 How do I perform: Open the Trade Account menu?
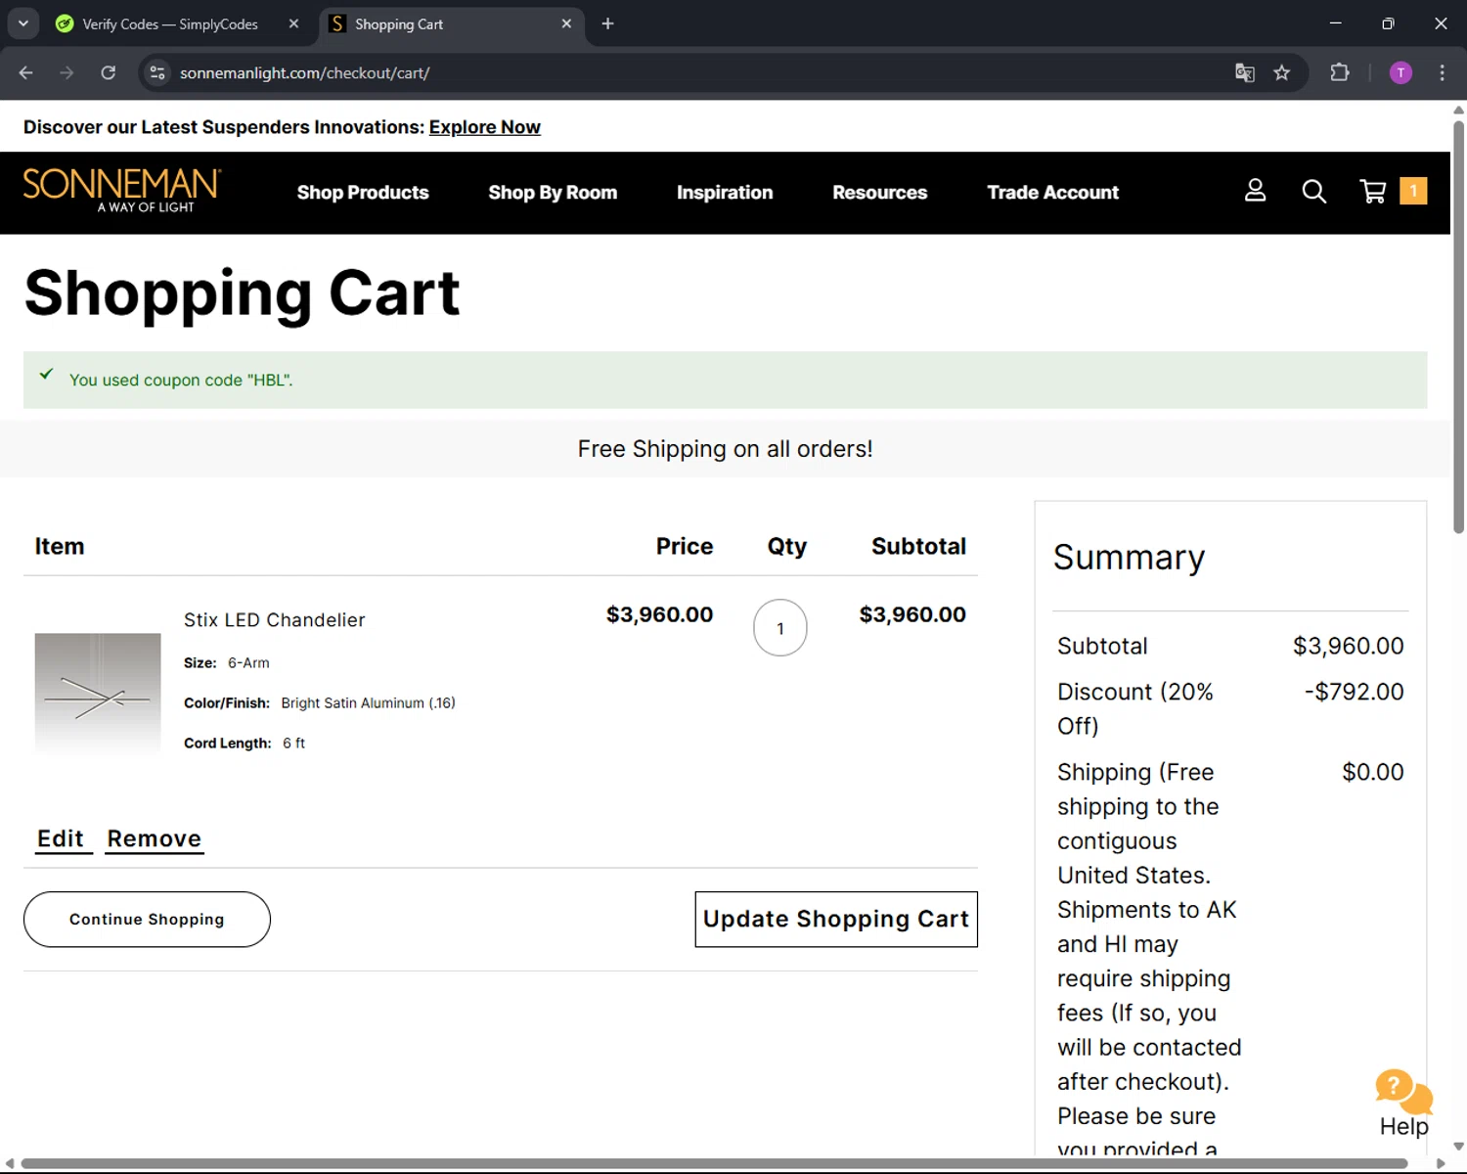coord(1052,193)
